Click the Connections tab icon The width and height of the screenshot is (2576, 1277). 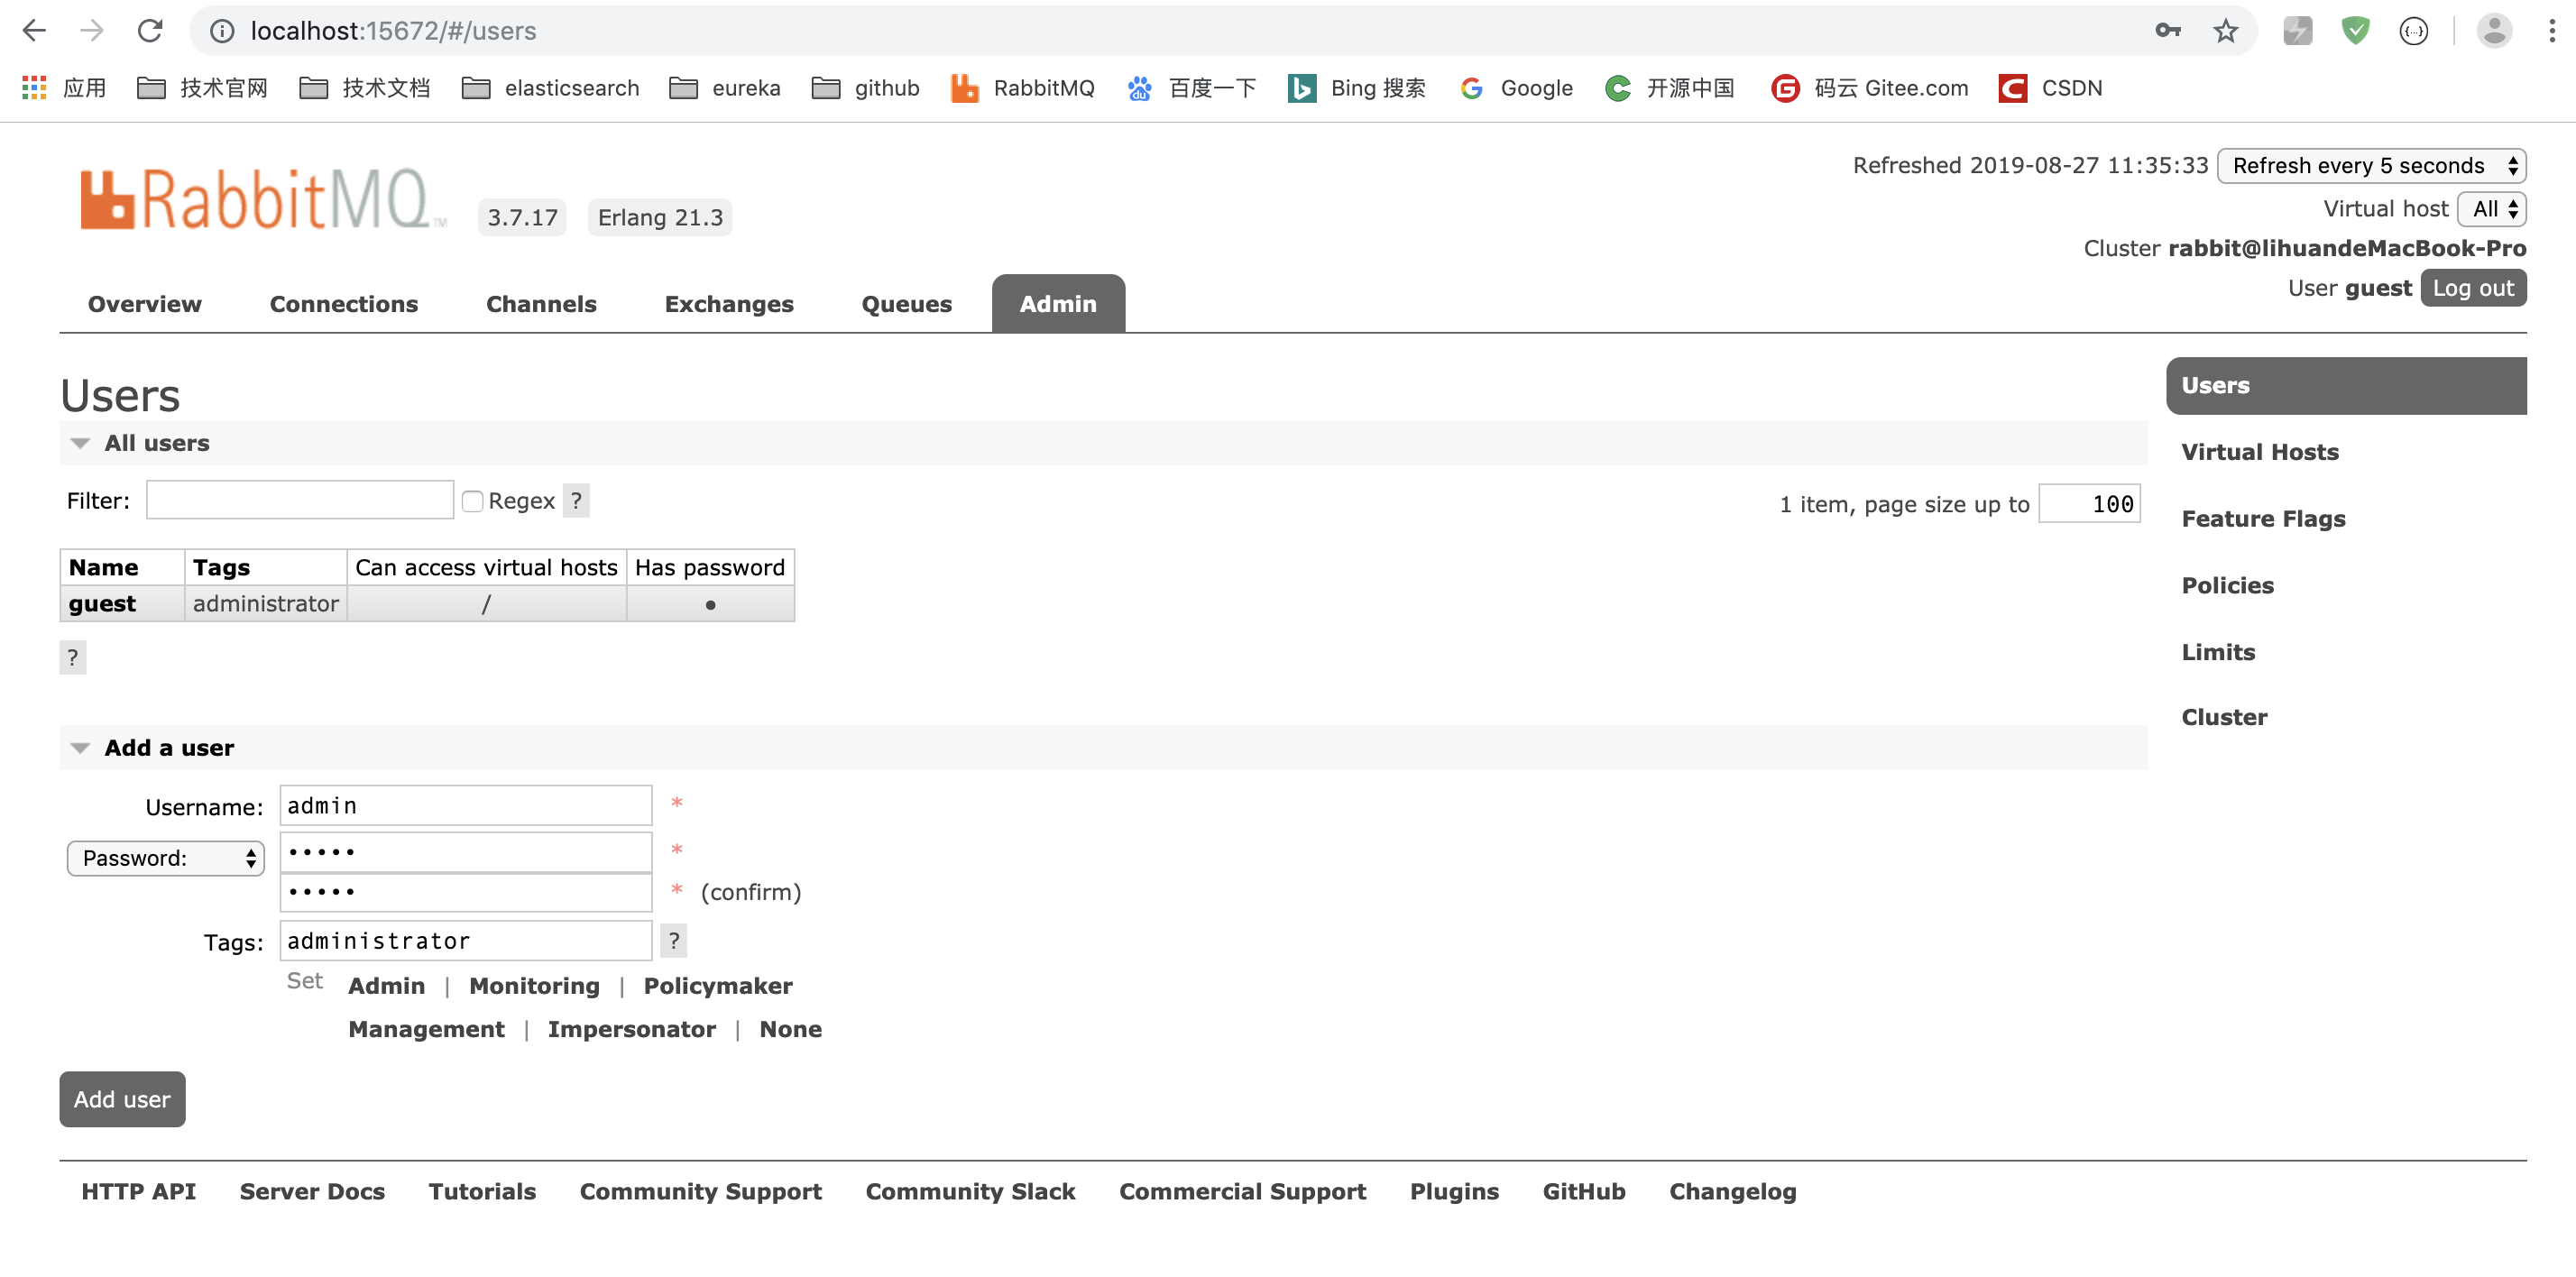pos(344,302)
